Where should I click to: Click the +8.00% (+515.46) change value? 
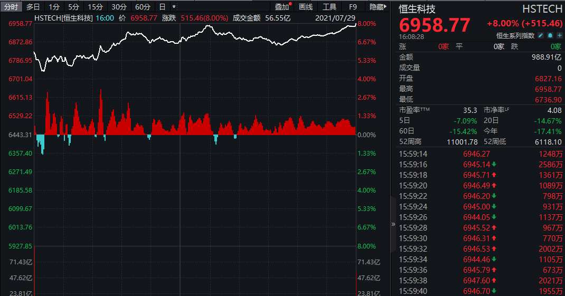pyautogui.click(x=524, y=23)
